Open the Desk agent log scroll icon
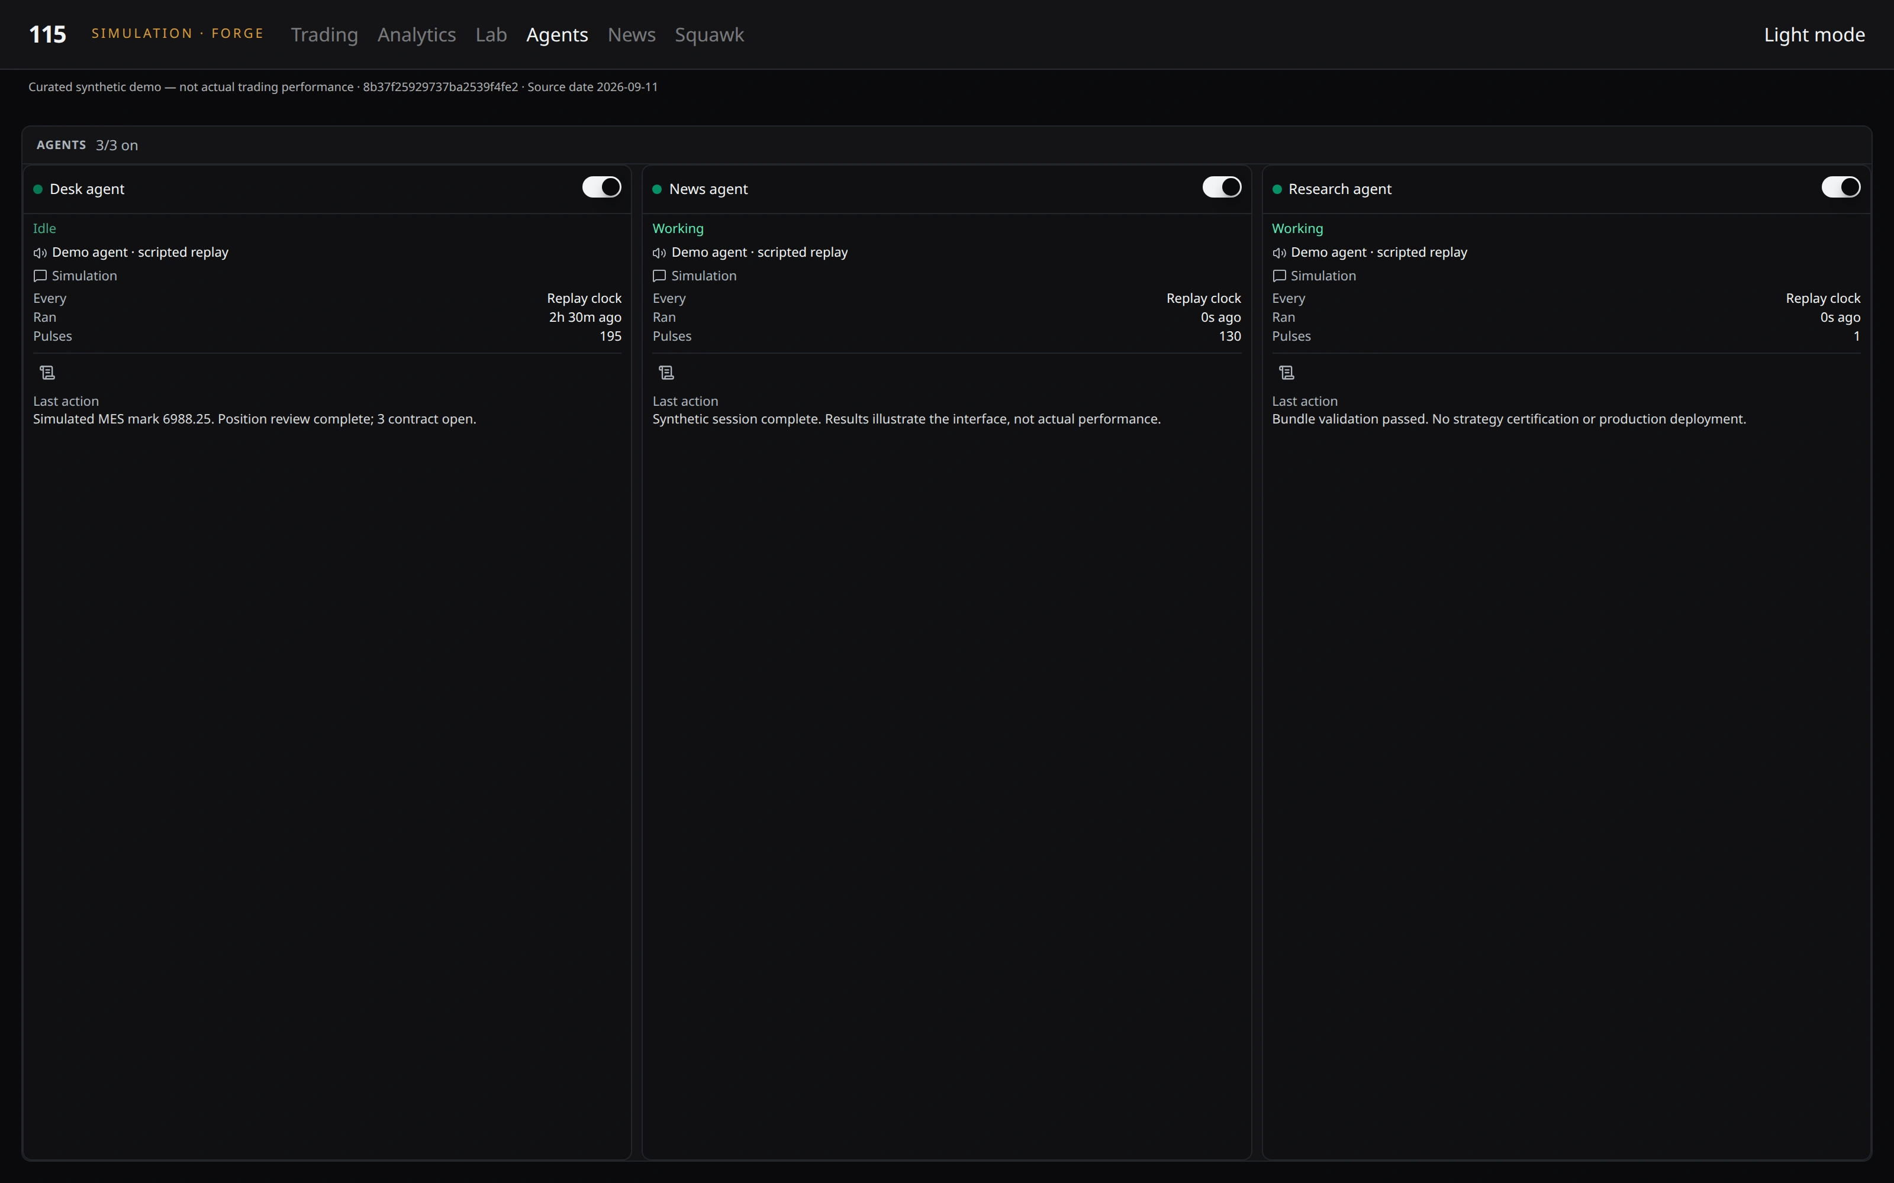Viewport: 1894px width, 1183px height. tap(47, 373)
